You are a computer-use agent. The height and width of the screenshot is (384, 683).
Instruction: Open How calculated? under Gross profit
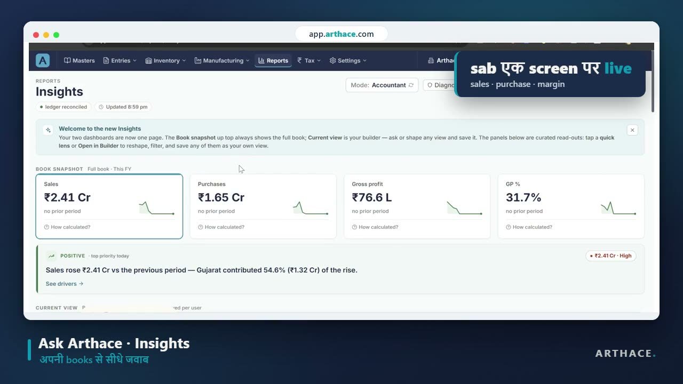[375, 227]
